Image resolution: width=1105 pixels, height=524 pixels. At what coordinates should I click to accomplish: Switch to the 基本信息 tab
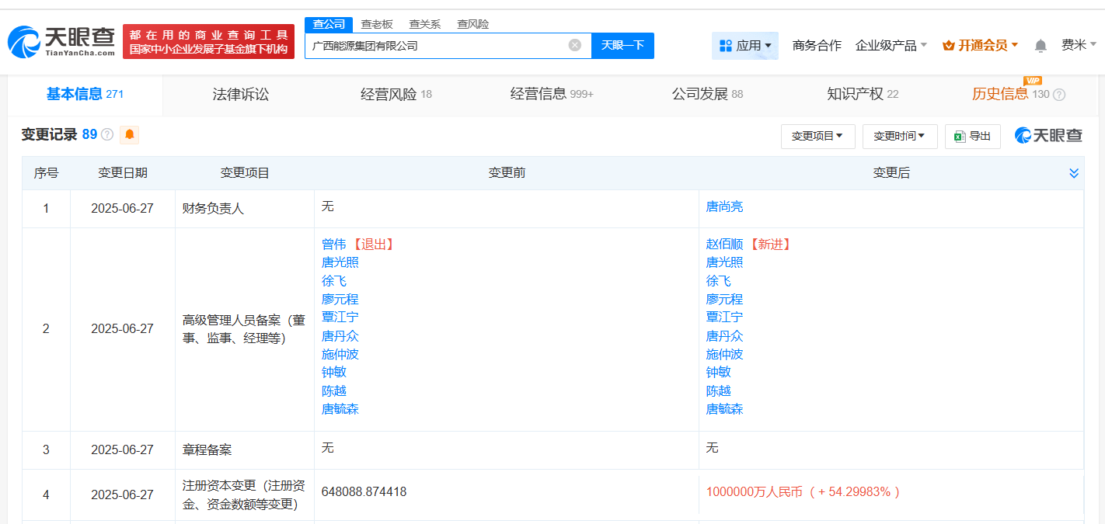pos(85,95)
